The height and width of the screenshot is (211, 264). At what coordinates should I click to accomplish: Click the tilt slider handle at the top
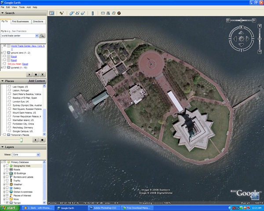tap(241, 21)
